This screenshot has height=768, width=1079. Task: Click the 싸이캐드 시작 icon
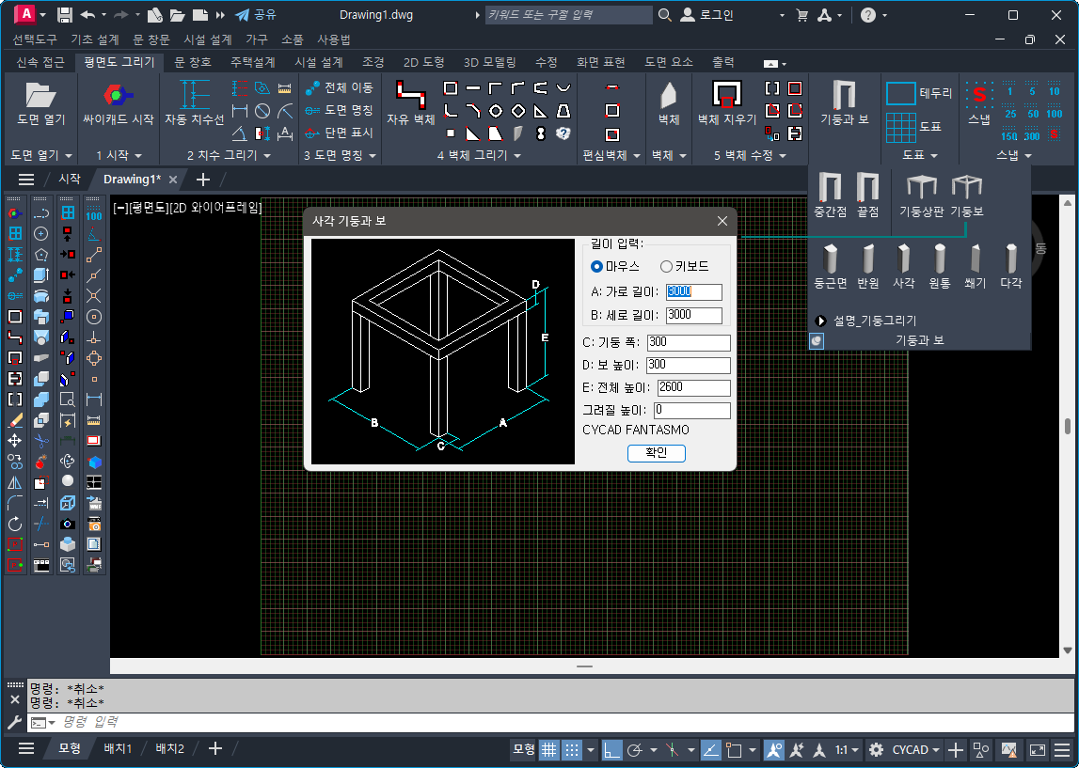pos(118,96)
